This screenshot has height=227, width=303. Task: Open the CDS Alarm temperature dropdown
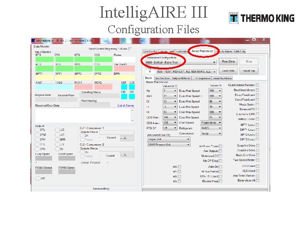click(170, 123)
